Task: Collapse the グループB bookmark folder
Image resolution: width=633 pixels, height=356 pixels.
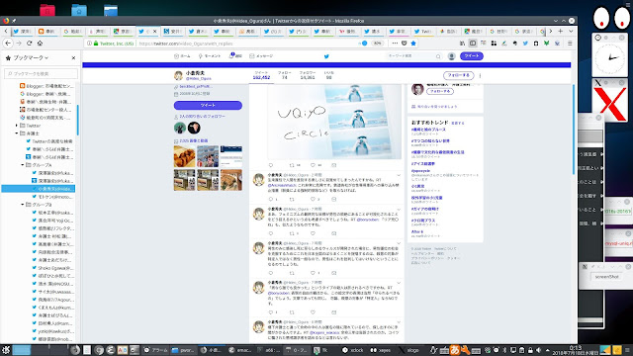Action: (23, 205)
